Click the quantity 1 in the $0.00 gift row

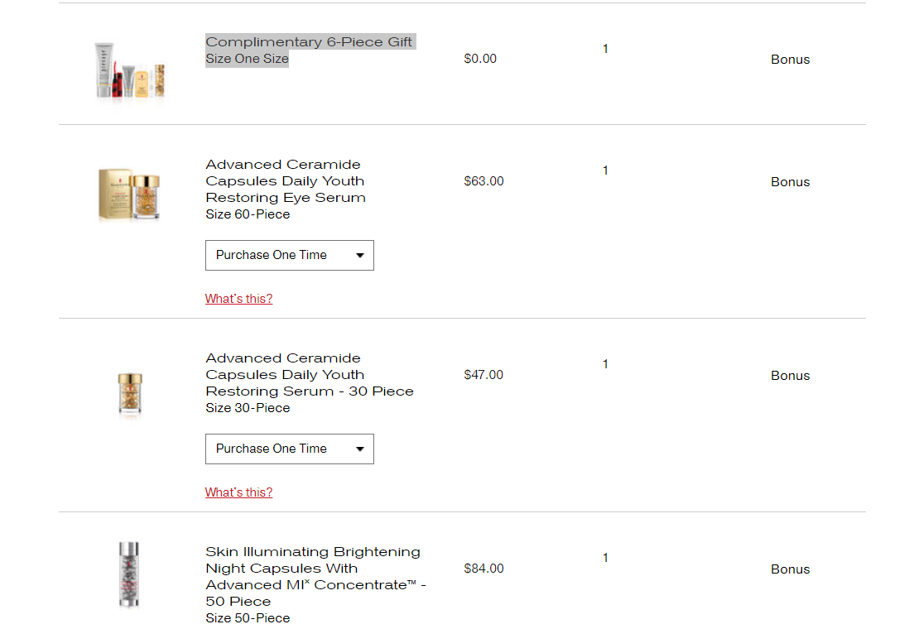(605, 49)
